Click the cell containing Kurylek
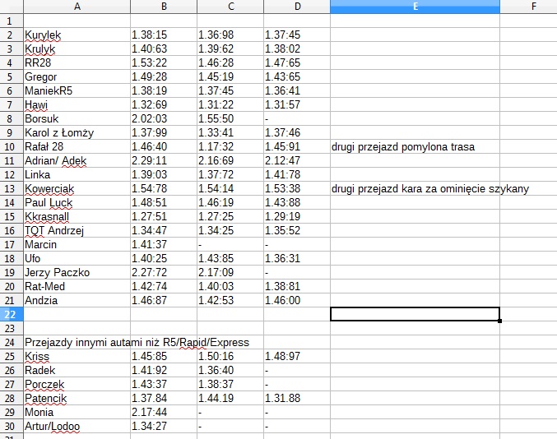This screenshot has height=439, width=557. 77,35
